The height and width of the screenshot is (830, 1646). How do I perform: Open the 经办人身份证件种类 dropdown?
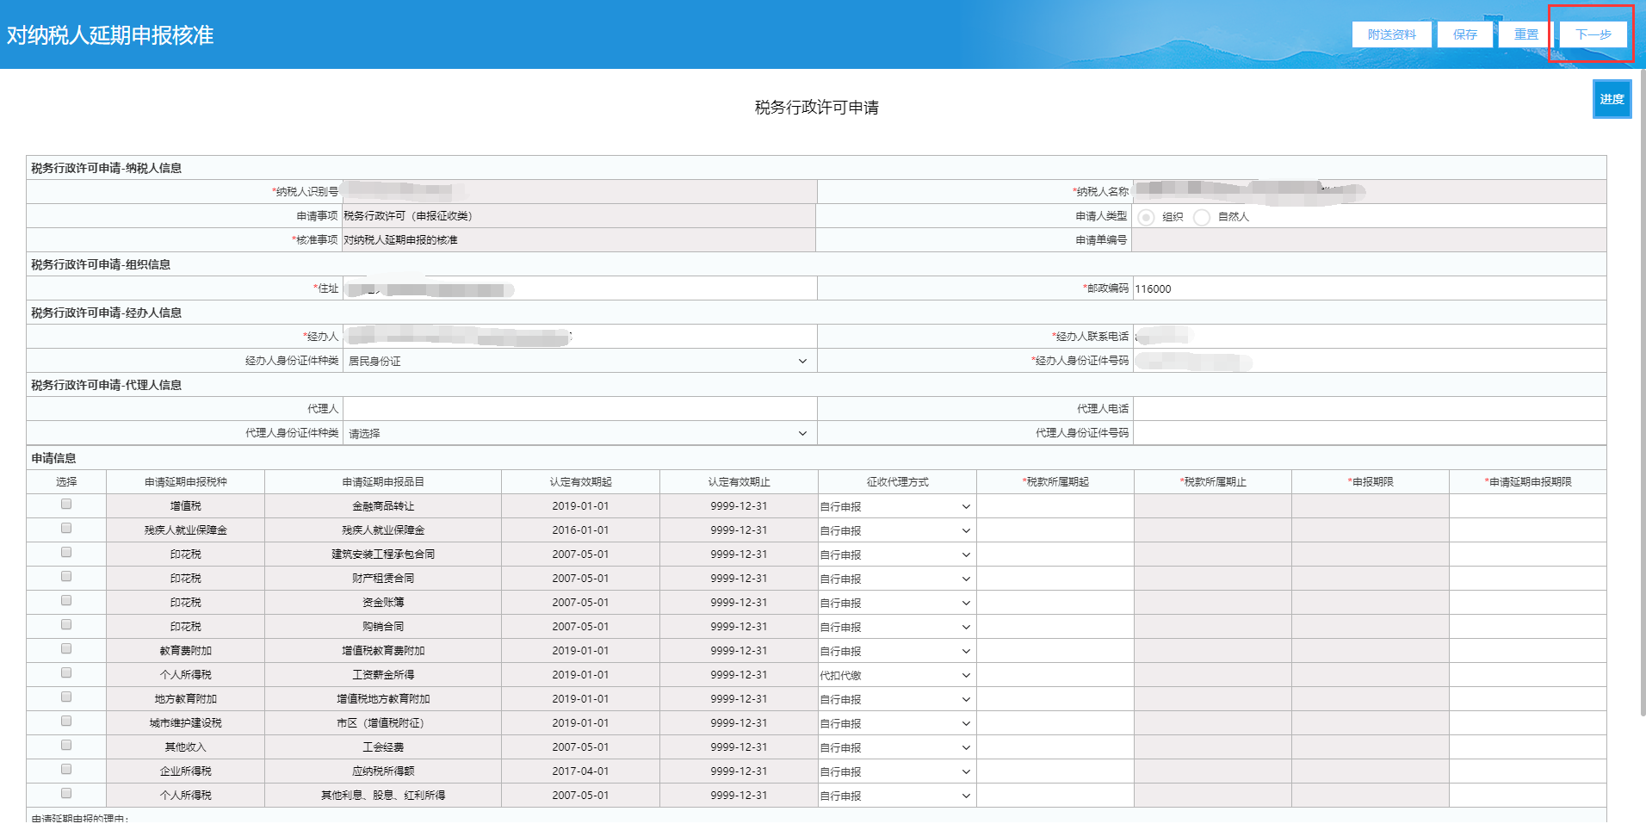579,361
